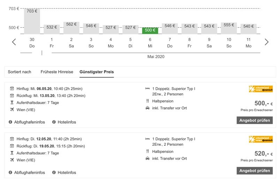This screenshot has width=280, height=181.
Task: Click info icon beside first Hotelinfos
Action: tap(54, 122)
